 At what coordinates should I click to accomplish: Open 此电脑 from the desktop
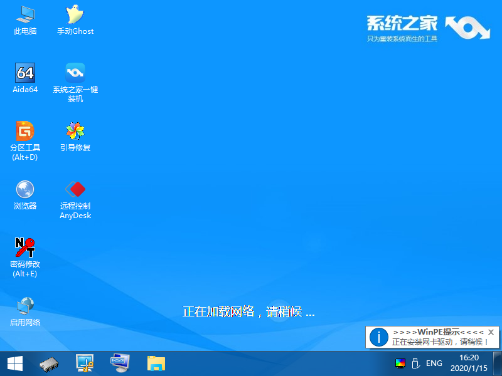24,14
